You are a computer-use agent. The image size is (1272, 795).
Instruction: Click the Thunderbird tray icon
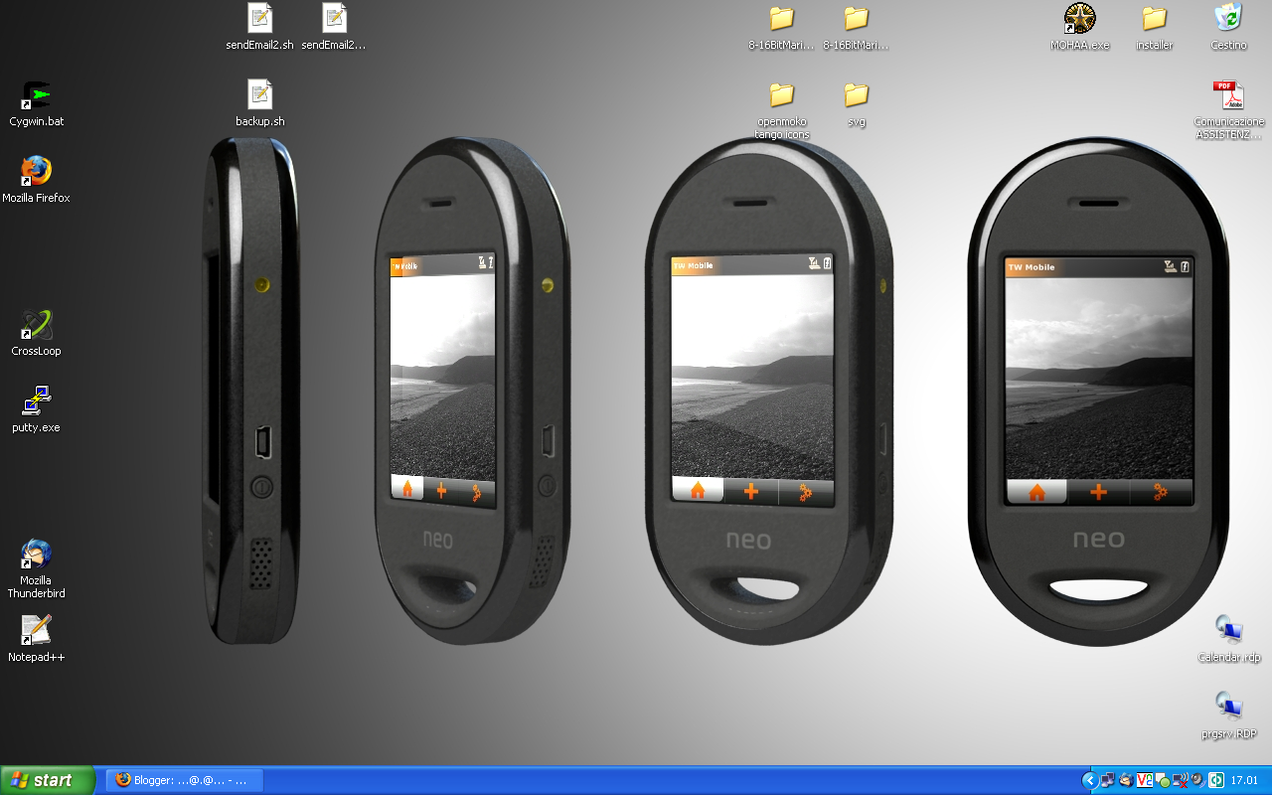tap(1126, 780)
